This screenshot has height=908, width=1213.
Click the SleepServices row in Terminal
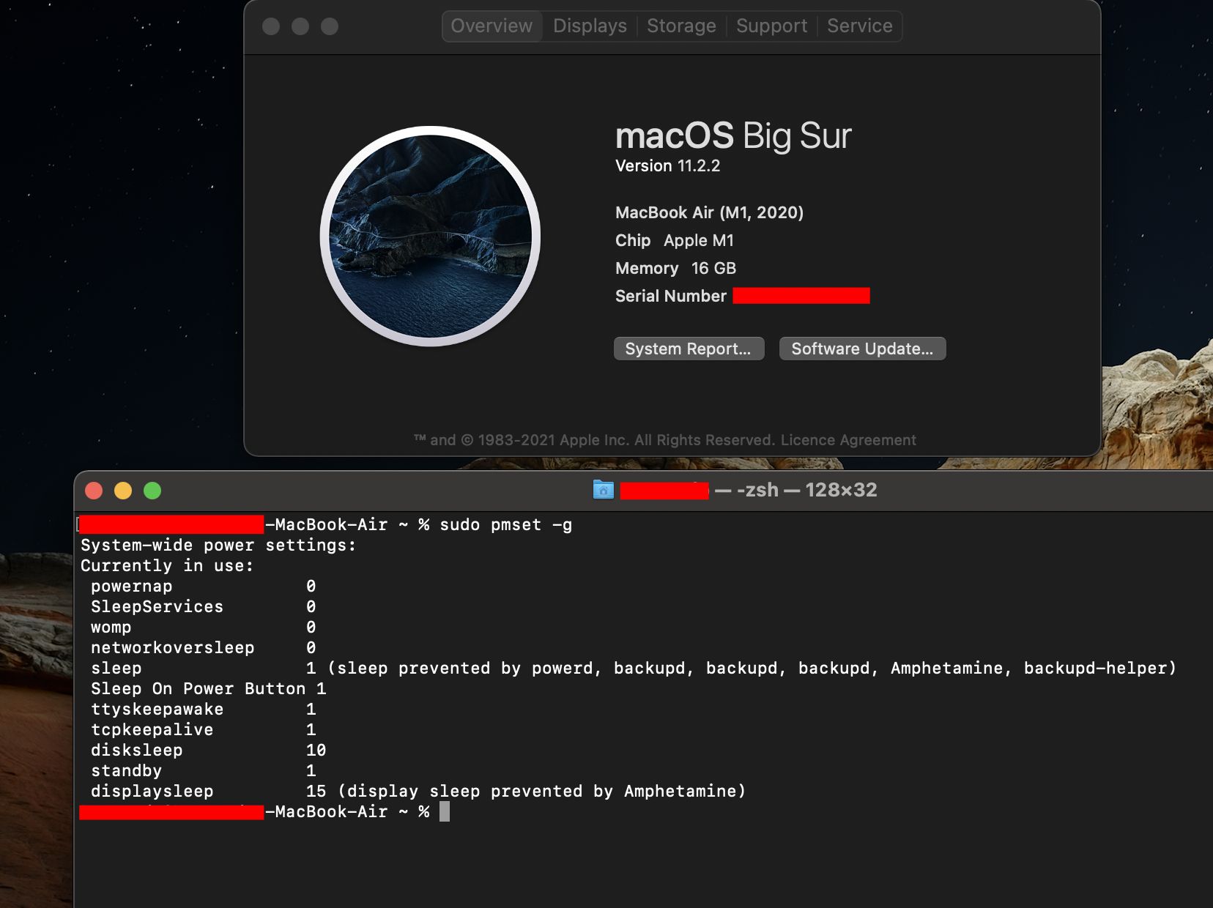[x=204, y=607]
